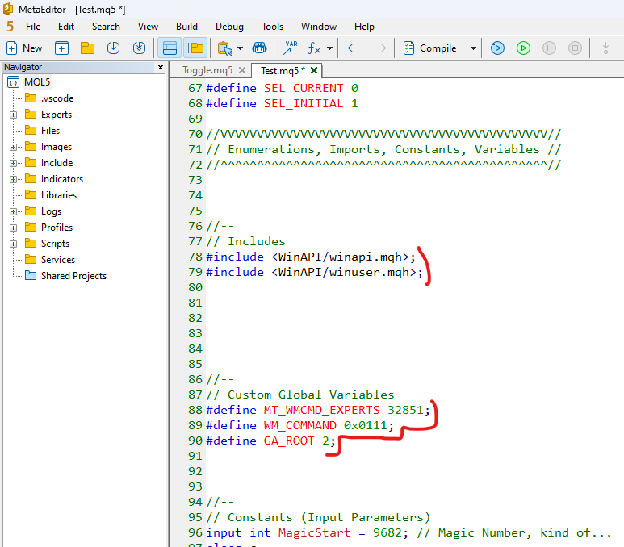Open the Debug menu
Image resolution: width=624 pixels, height=547 pixels.
[229, 27]
